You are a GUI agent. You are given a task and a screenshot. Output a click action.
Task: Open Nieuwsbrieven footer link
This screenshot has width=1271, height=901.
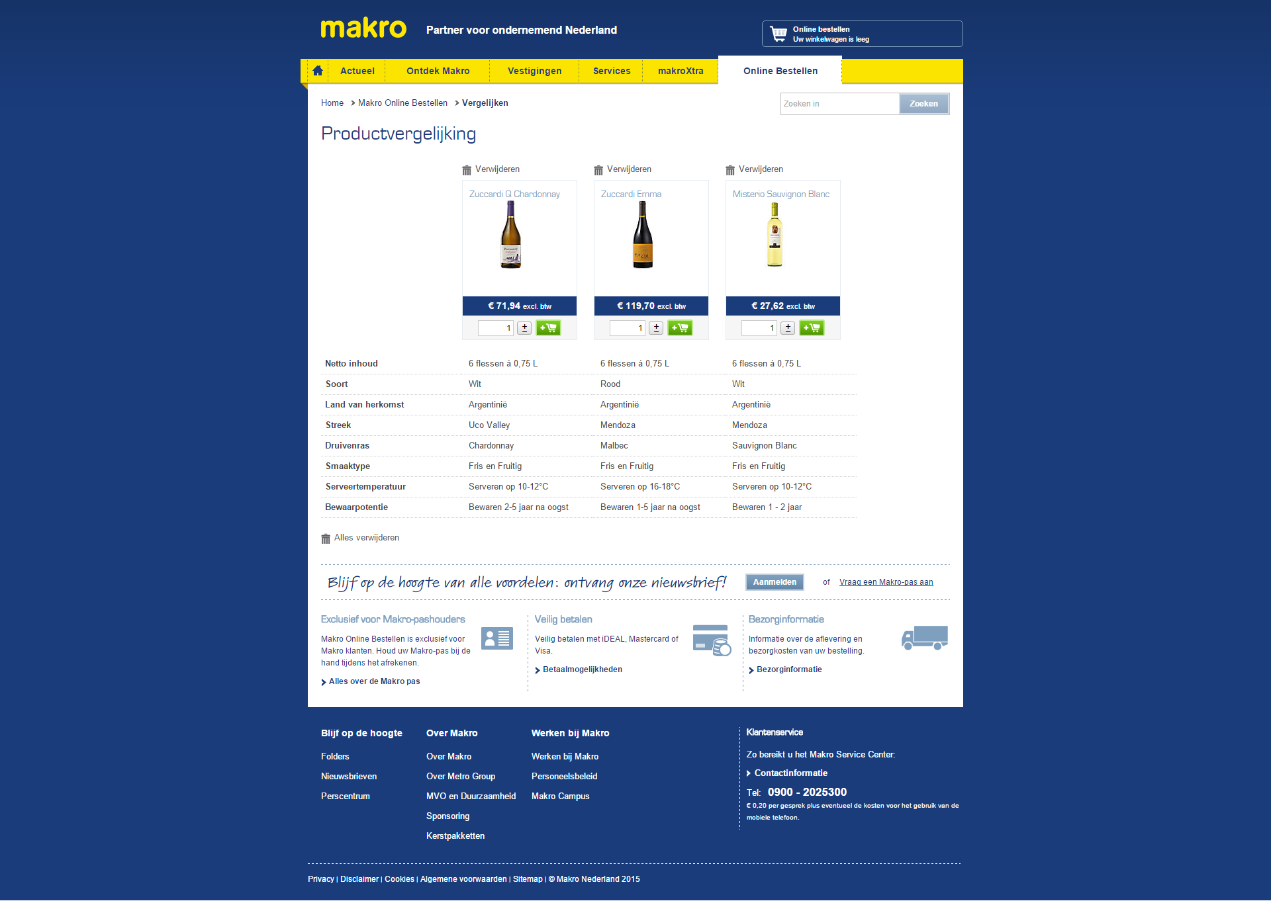pos(349,777)
